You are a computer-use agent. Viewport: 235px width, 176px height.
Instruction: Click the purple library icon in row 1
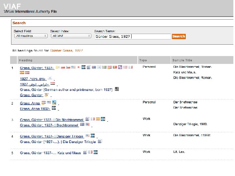tap(120, 67)
